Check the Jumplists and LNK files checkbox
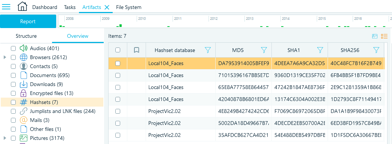The width and height of the screenshot is (392, 144). [13, 111]
